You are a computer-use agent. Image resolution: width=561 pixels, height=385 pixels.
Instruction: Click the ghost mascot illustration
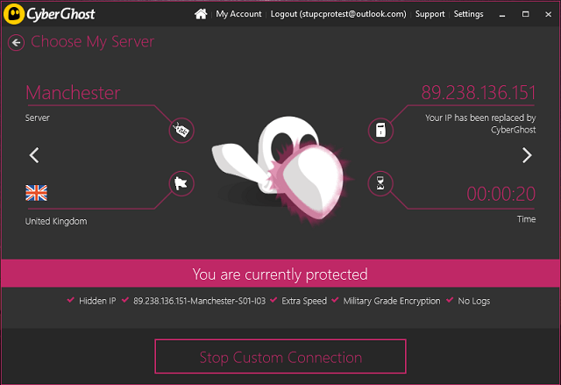coord(282,170)
